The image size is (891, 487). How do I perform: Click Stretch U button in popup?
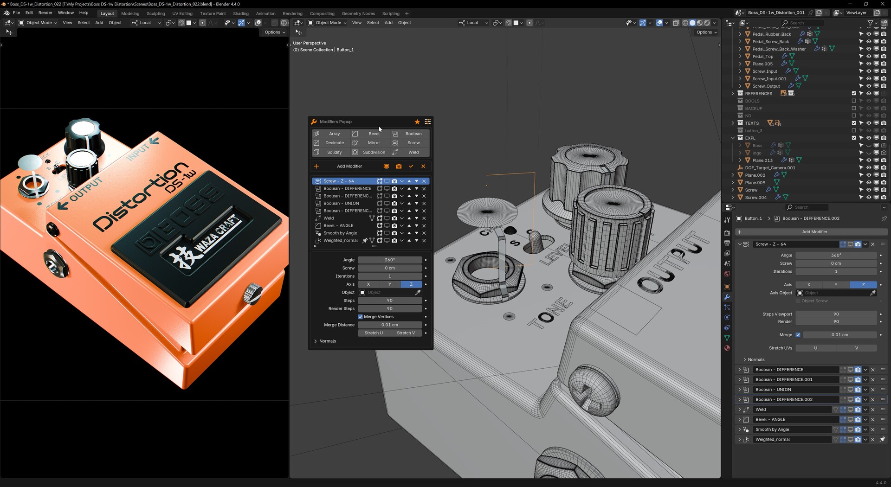tap(374, 333)
